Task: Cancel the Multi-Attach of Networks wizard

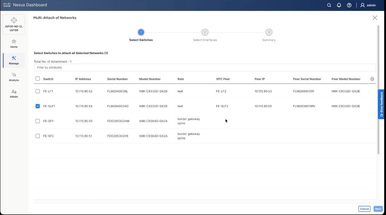Action: coord(364,209)
